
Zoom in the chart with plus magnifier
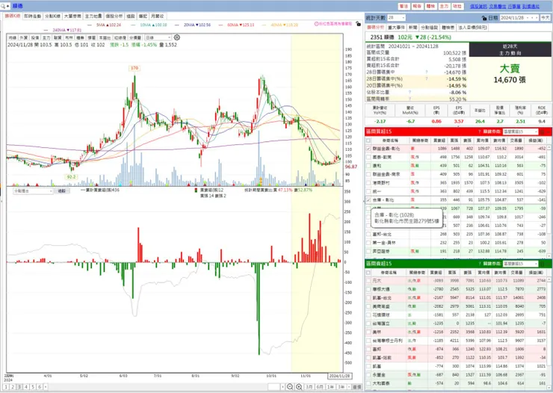coord(299,387)
